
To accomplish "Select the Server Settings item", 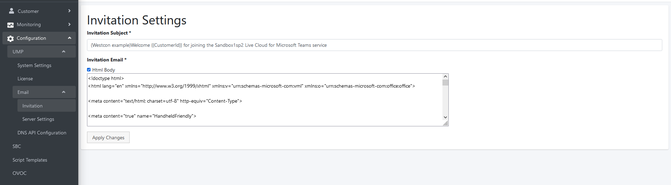I will [x=38, y=119].
